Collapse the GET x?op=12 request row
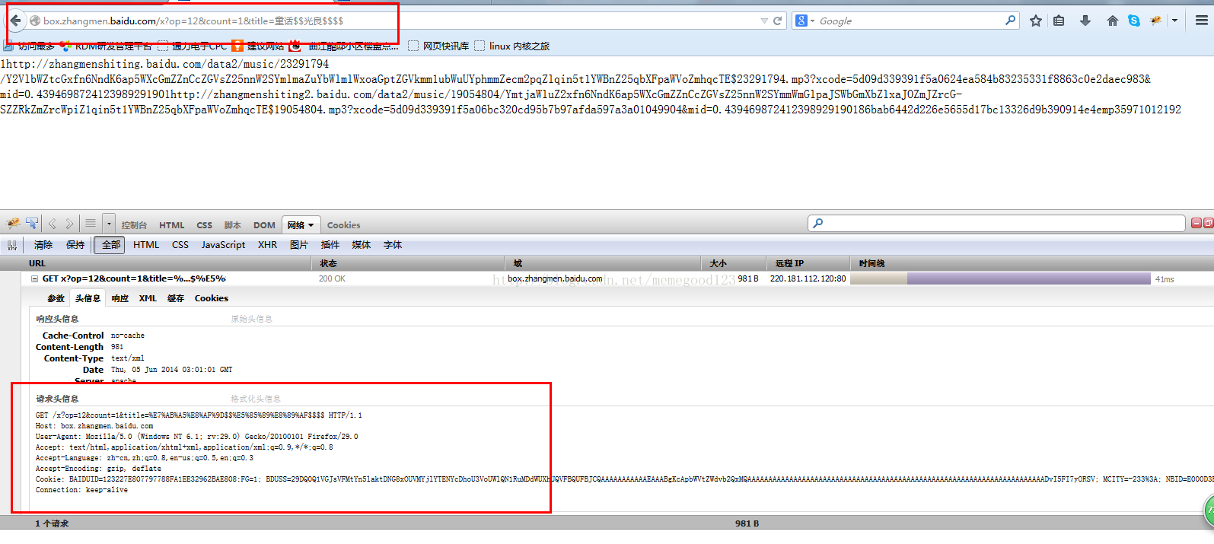 tap(34, 279)
